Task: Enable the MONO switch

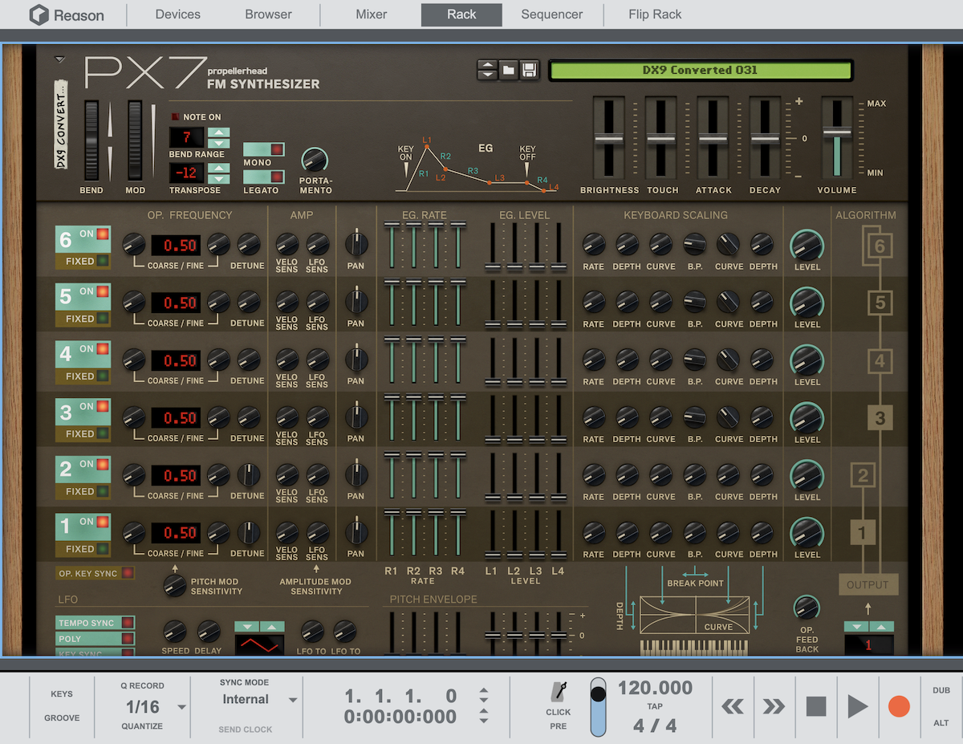Action: pyautogui.click(x=263, y=150)
